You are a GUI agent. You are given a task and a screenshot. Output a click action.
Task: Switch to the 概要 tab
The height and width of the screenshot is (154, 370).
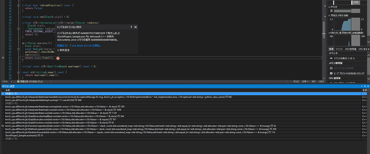click(x=331, y=49)
